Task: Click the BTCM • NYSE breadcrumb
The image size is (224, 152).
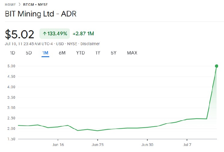Action: [35, 4]
